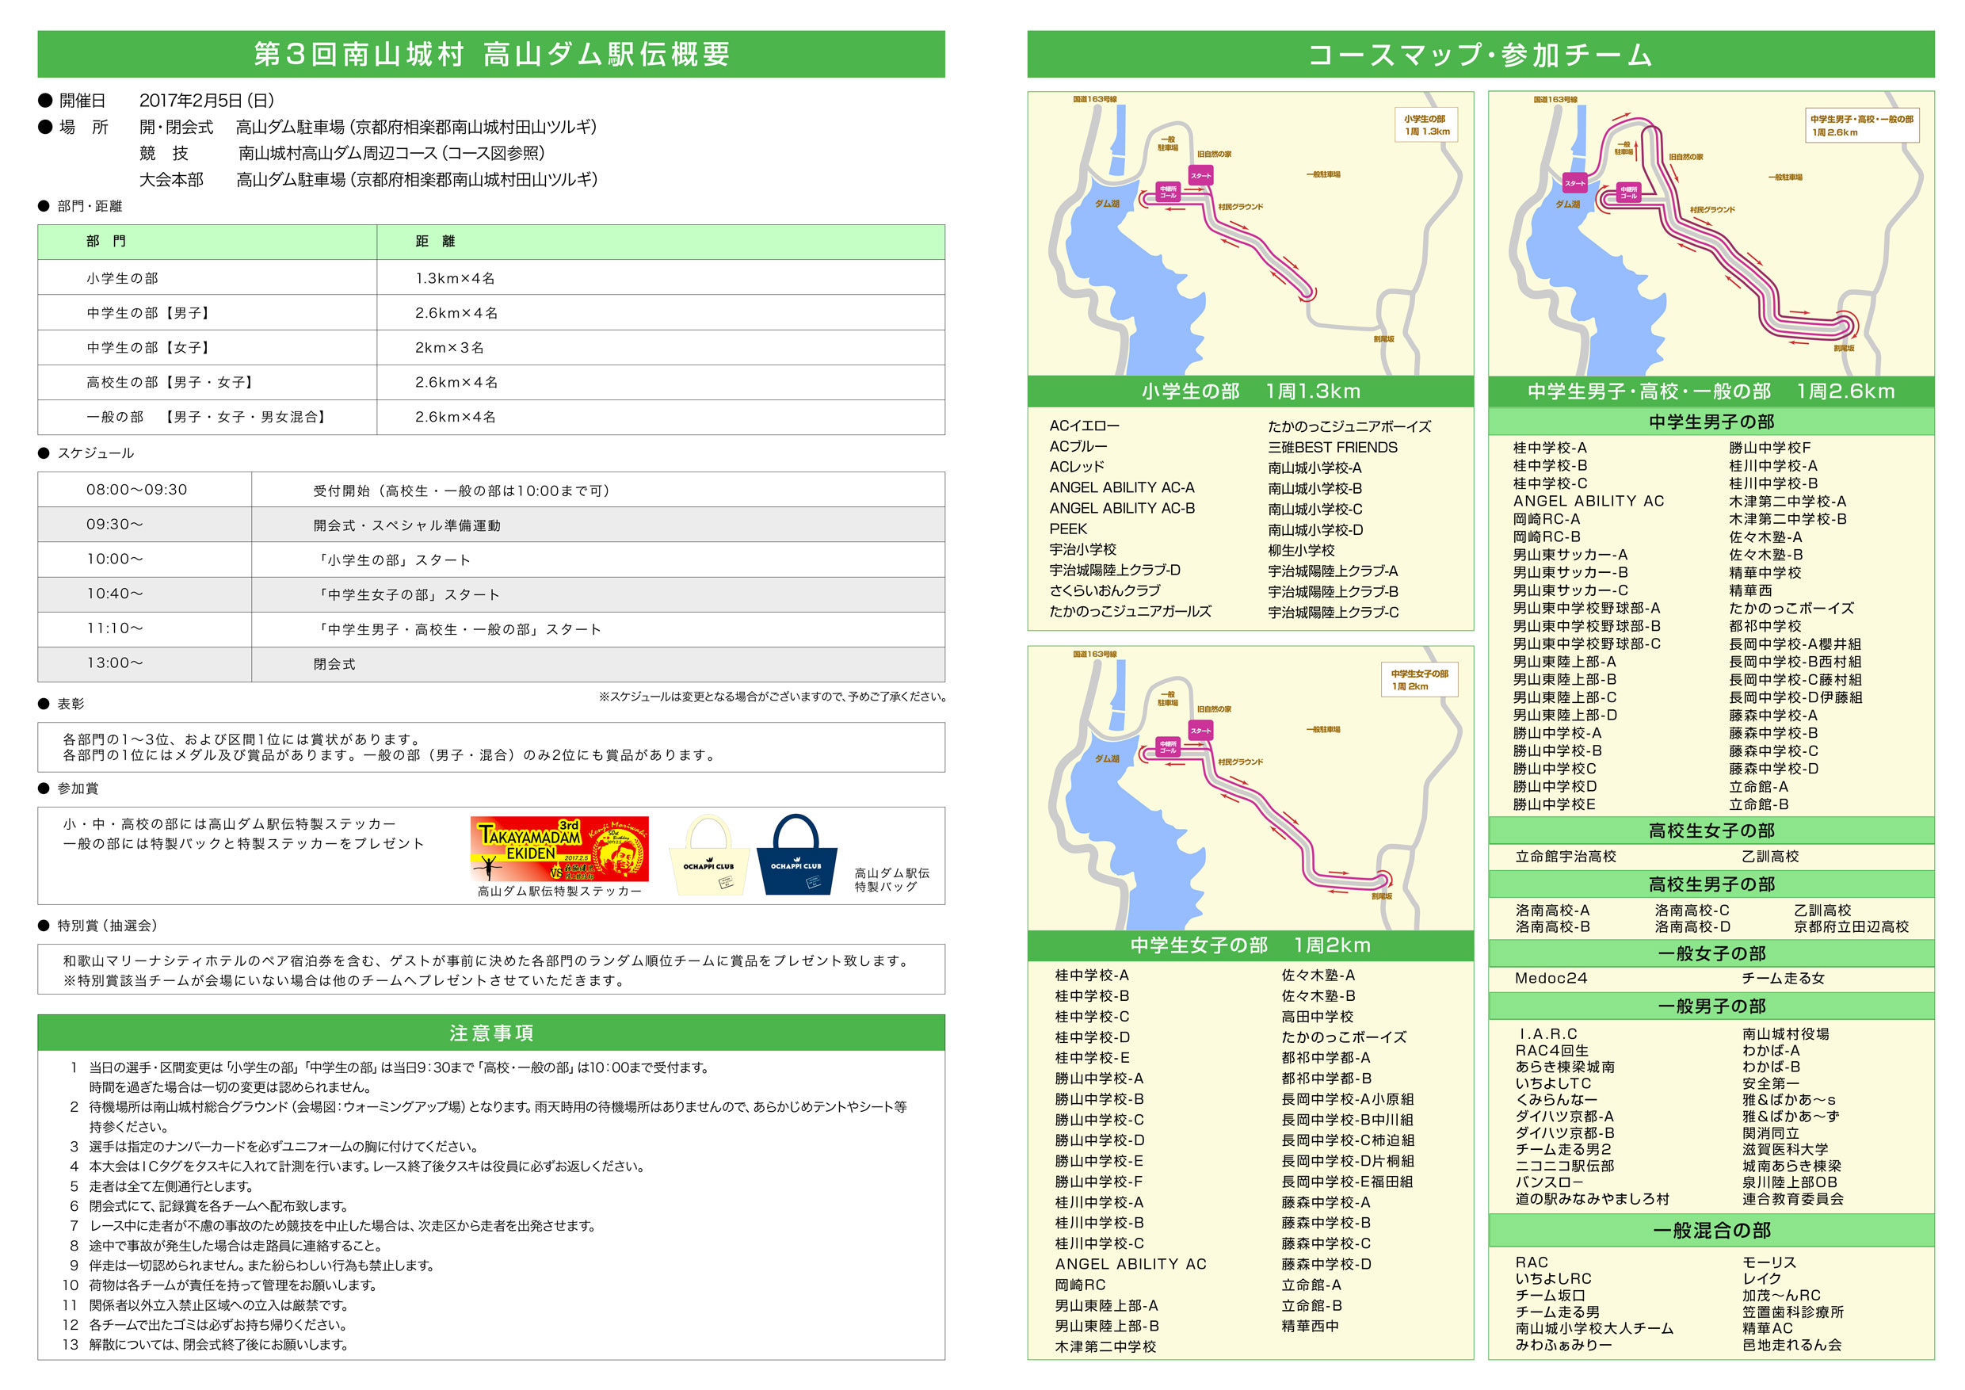
Task: Click the ダム湖 label on the elementary course map
Action: tap(1107, 204)
